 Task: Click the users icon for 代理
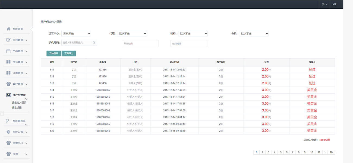8,154
